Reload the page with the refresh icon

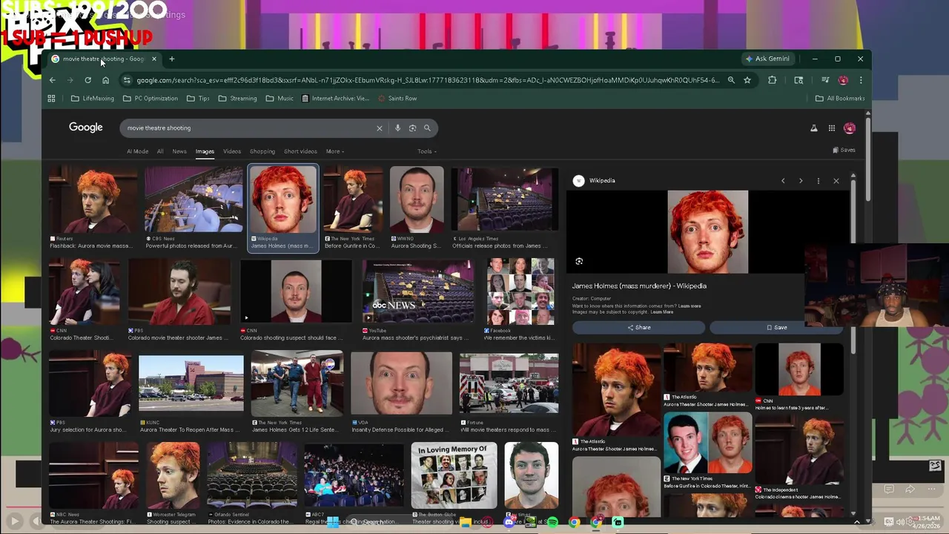point(87,80)
